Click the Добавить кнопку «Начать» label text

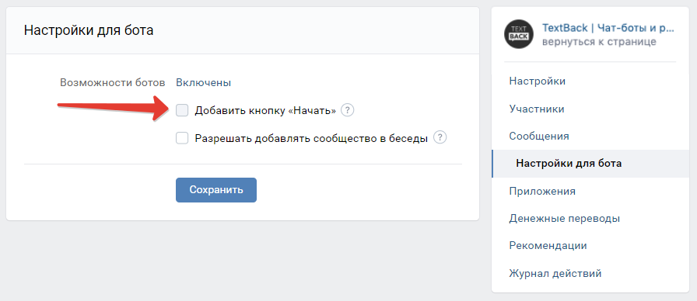pos(265,111)
